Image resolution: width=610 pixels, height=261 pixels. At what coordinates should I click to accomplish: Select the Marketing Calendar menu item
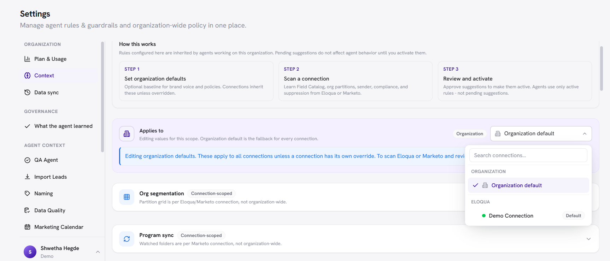coord(58,227)
